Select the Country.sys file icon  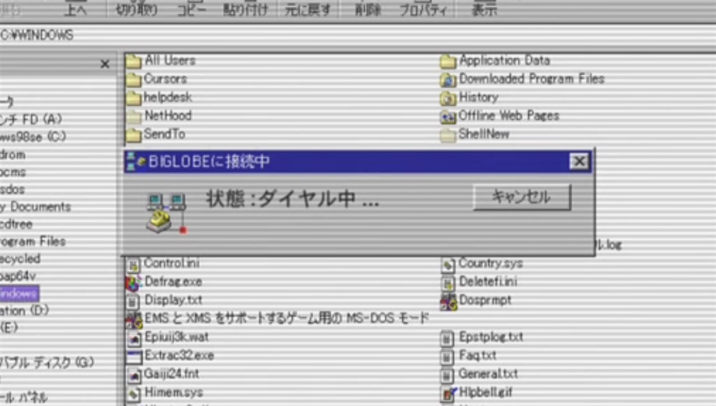point(448,264)
